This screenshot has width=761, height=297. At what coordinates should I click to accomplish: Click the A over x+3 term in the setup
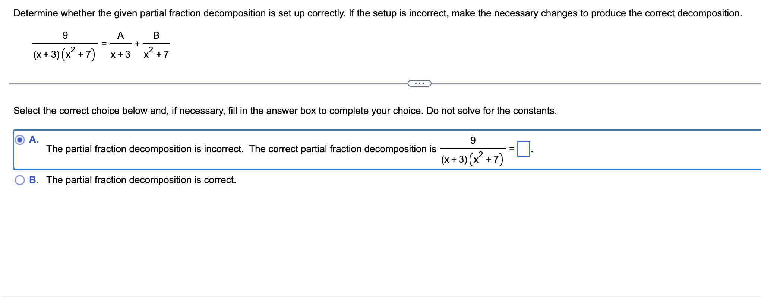pos(120,45)
